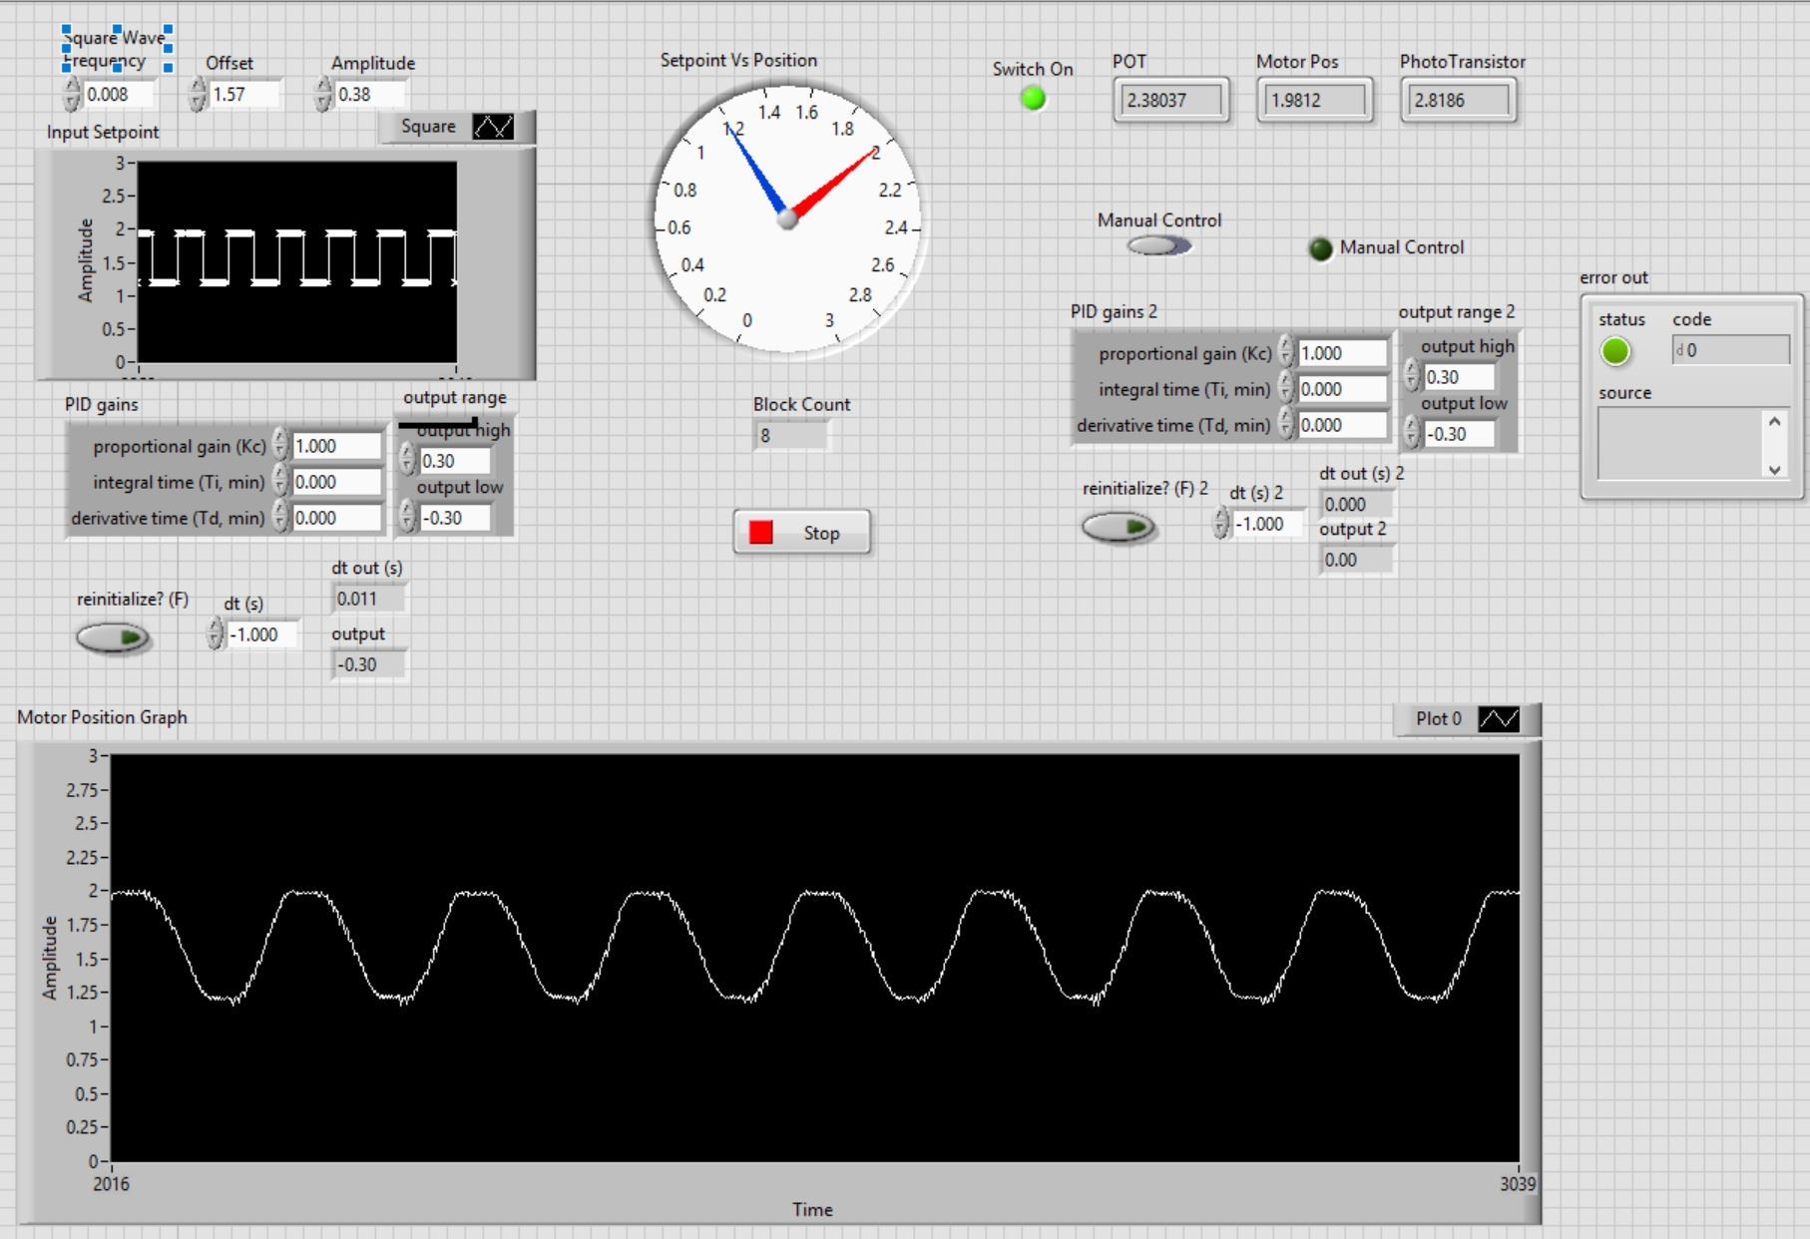Screen dimensions: 1810x1239
Task: Click the dt (s) 2 input field
Action: tap(1266, 524)
